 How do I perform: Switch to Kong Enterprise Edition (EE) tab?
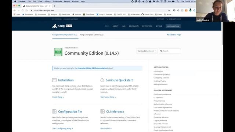click(x=91, y=34)
